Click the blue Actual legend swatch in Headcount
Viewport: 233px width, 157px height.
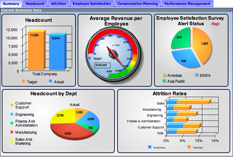51,81
